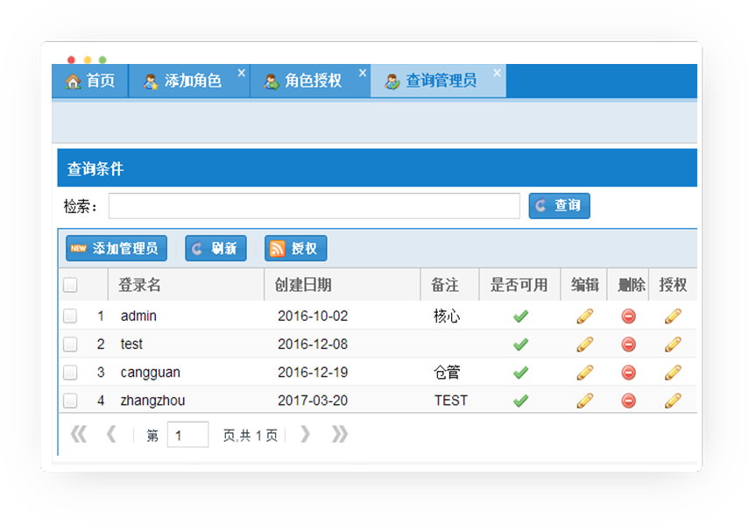Close the 添加角色 tab

pos(242,73)
